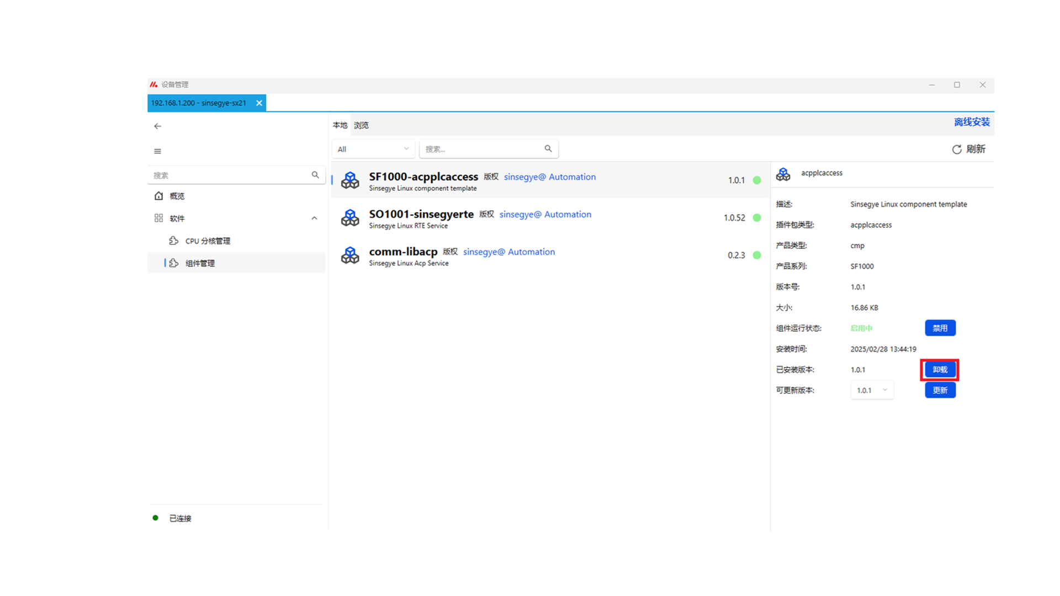Click the back arrow icon
The height and width of the screenshot is (596, 1060).
tap(158, 126)
